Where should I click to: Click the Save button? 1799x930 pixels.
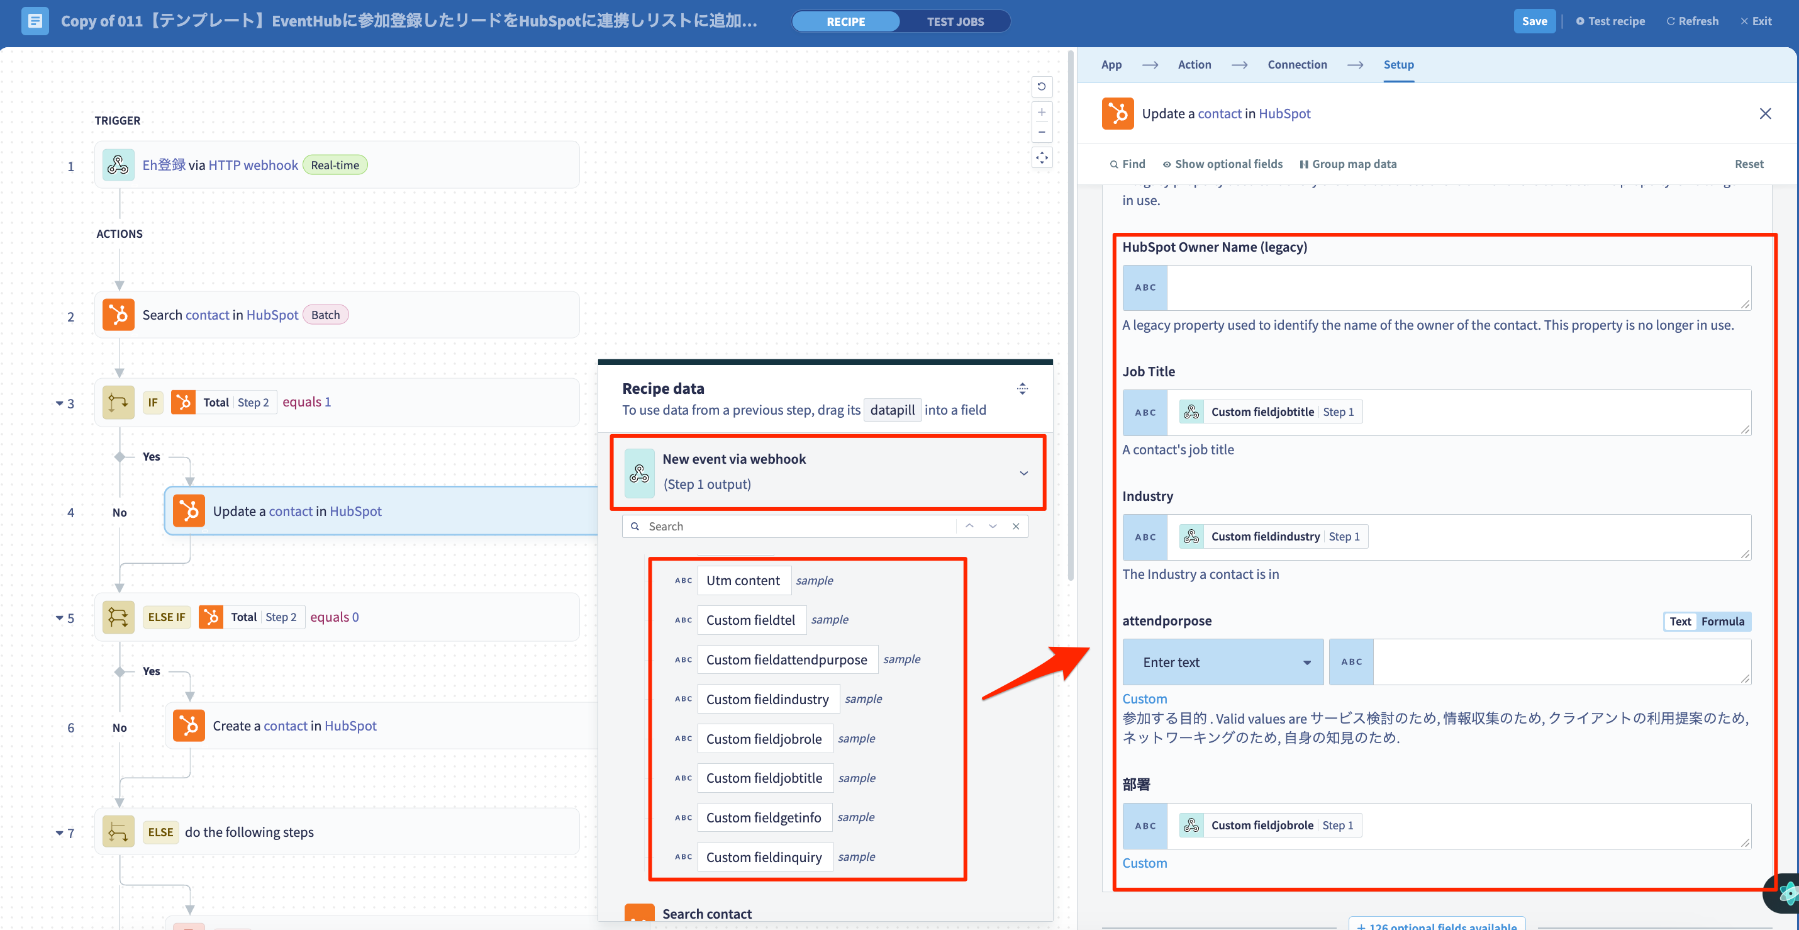click(x=1534, y=21)
